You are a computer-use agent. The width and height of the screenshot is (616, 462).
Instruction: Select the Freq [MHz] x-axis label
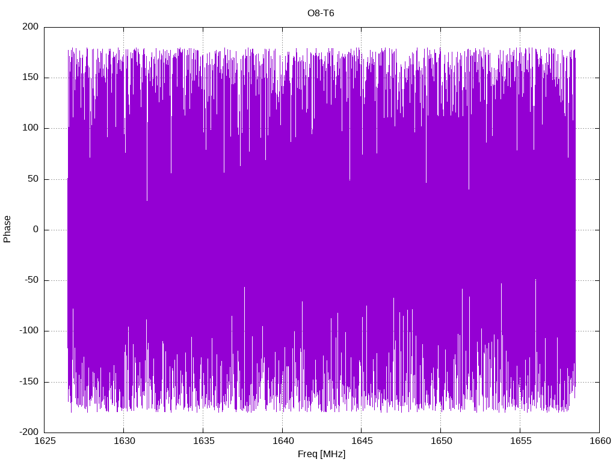pos(321,454)
